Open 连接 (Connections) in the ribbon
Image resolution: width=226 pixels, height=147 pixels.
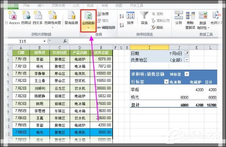pos(103,14)
